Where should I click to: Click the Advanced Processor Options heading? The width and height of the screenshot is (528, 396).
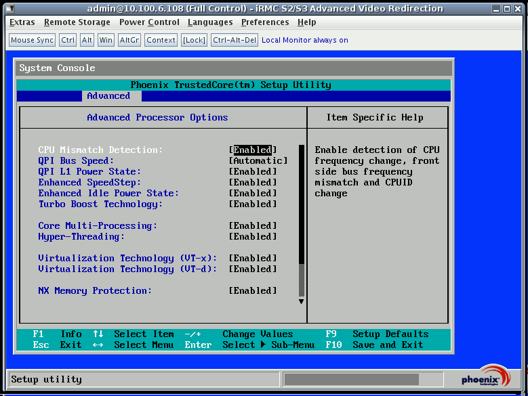tap(157, 117)
